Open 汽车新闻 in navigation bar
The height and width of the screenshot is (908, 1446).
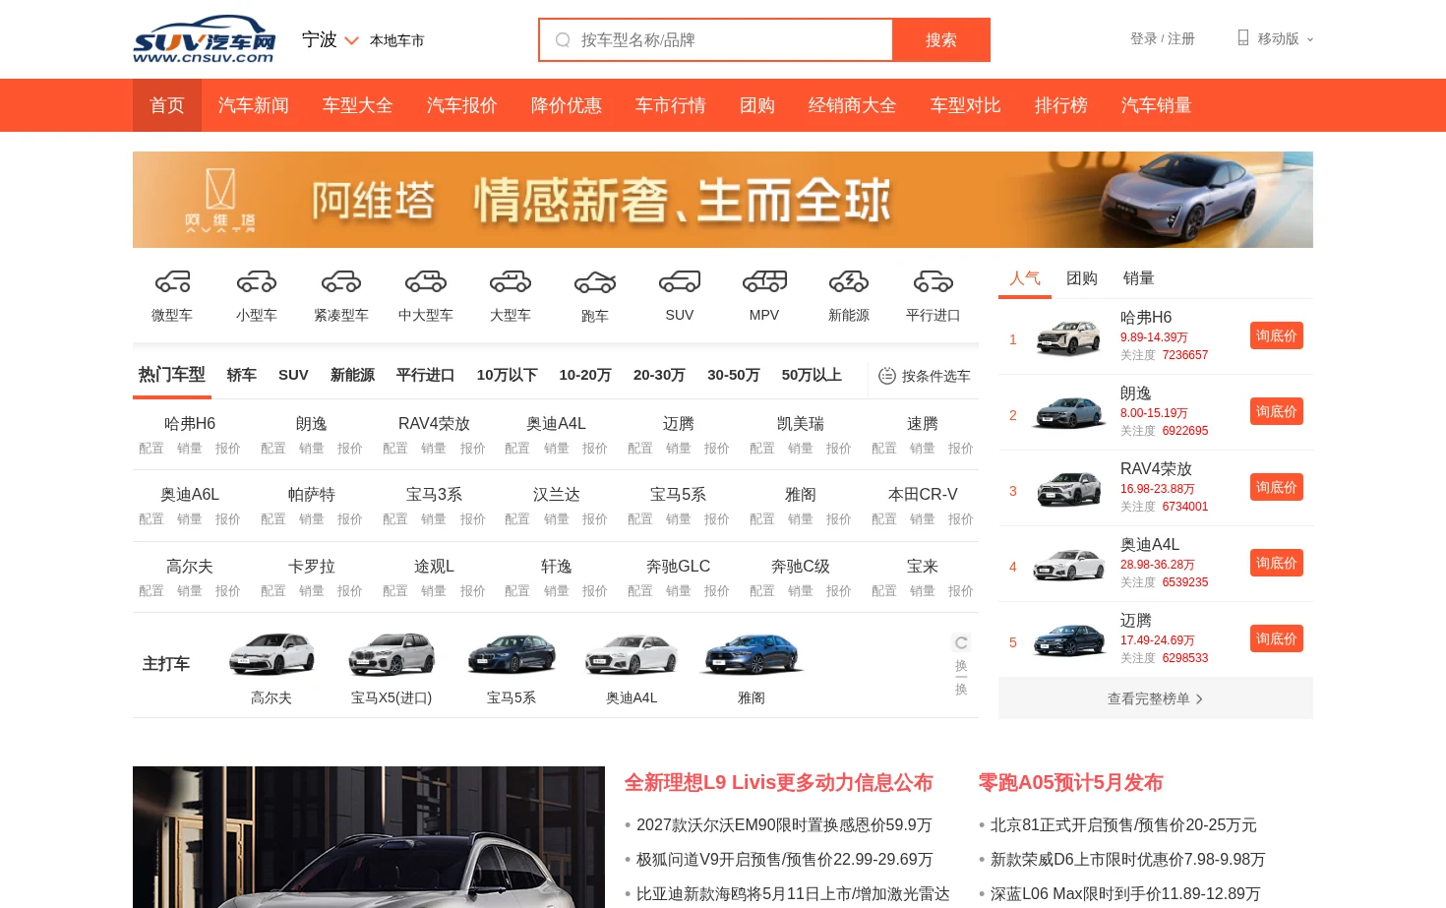click(x=254, y=105)
